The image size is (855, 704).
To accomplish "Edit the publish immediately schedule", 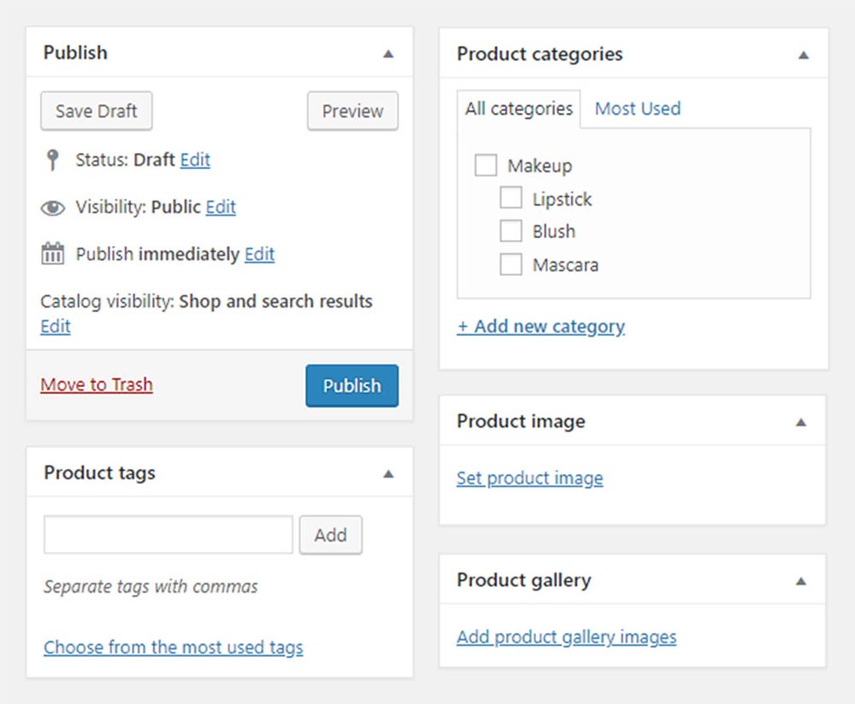I will tap(260, 255).
